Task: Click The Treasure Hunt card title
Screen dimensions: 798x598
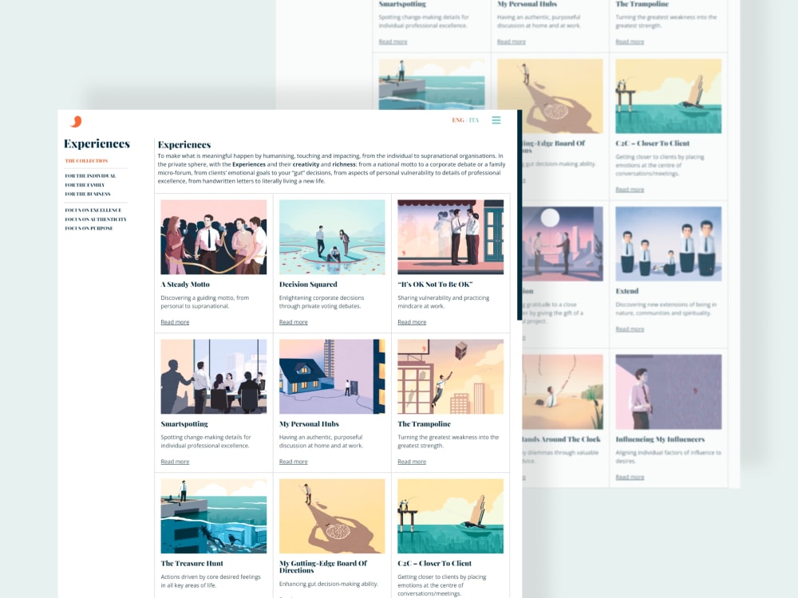Action: click(x=192, y=564)
